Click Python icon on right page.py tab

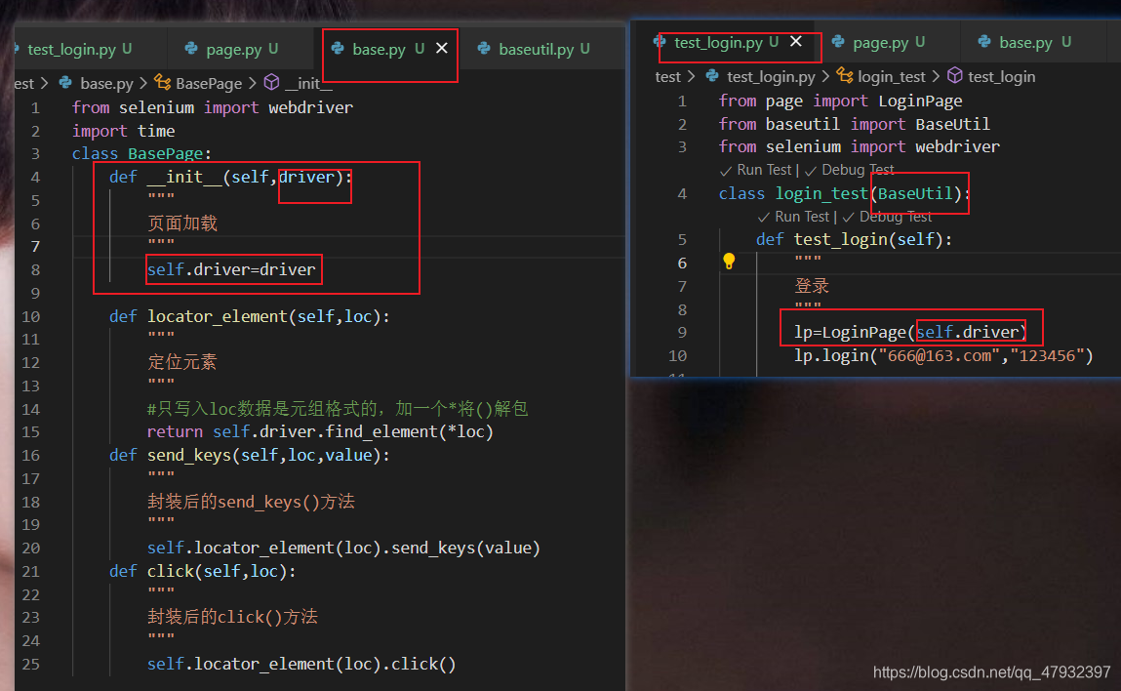point(838,42)
